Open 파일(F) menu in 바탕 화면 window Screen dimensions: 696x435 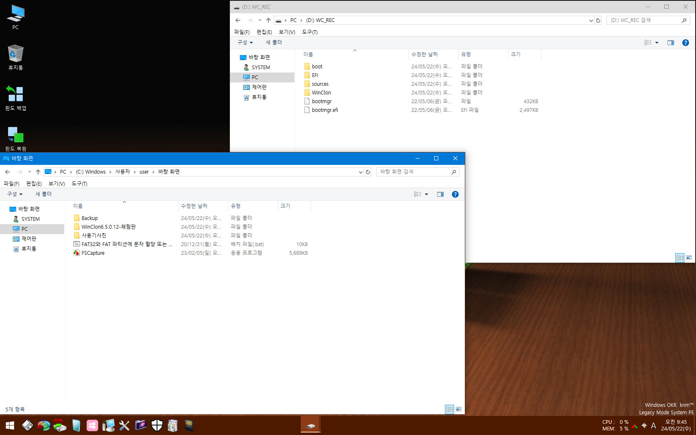[11, 184]
